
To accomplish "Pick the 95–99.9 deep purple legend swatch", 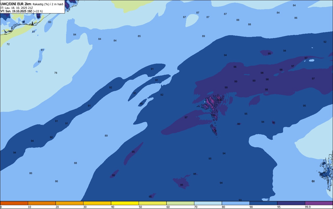I will (291, 203).
